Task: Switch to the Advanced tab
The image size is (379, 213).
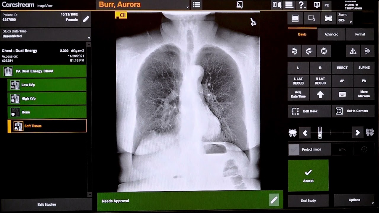Action: click(331, 34)
